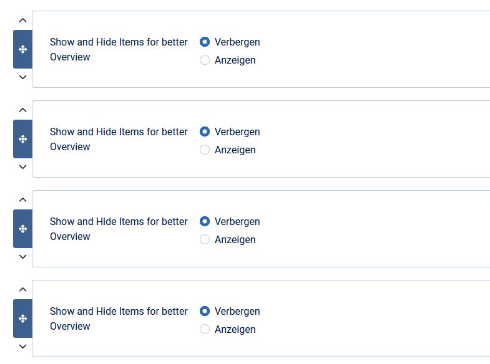
Task: Select Verbergen in the first item
Action: [x=205, y=42]
